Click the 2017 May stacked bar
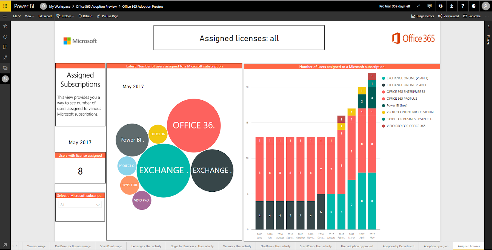The image size is (492, 250). 372,151
